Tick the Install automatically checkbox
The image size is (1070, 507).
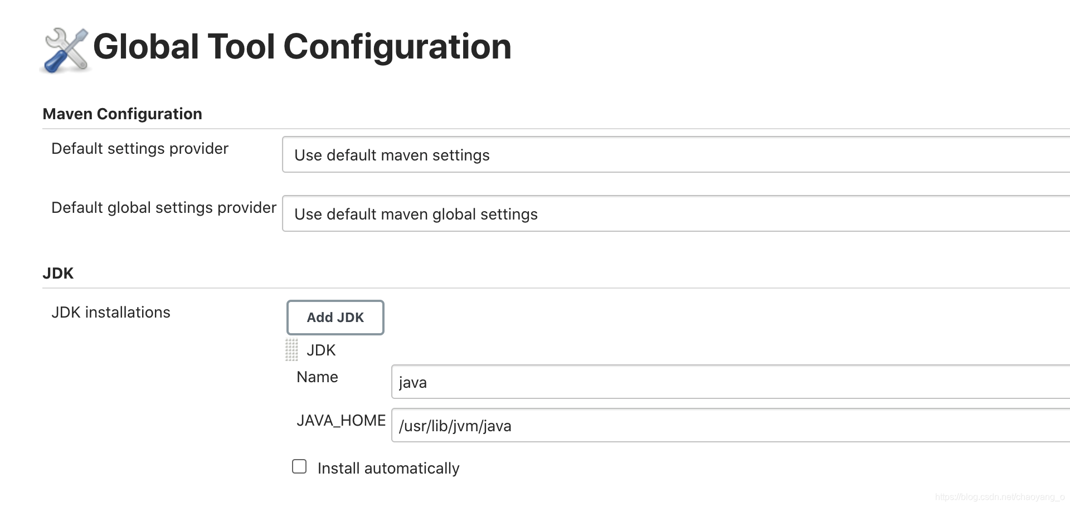point(299,466)
